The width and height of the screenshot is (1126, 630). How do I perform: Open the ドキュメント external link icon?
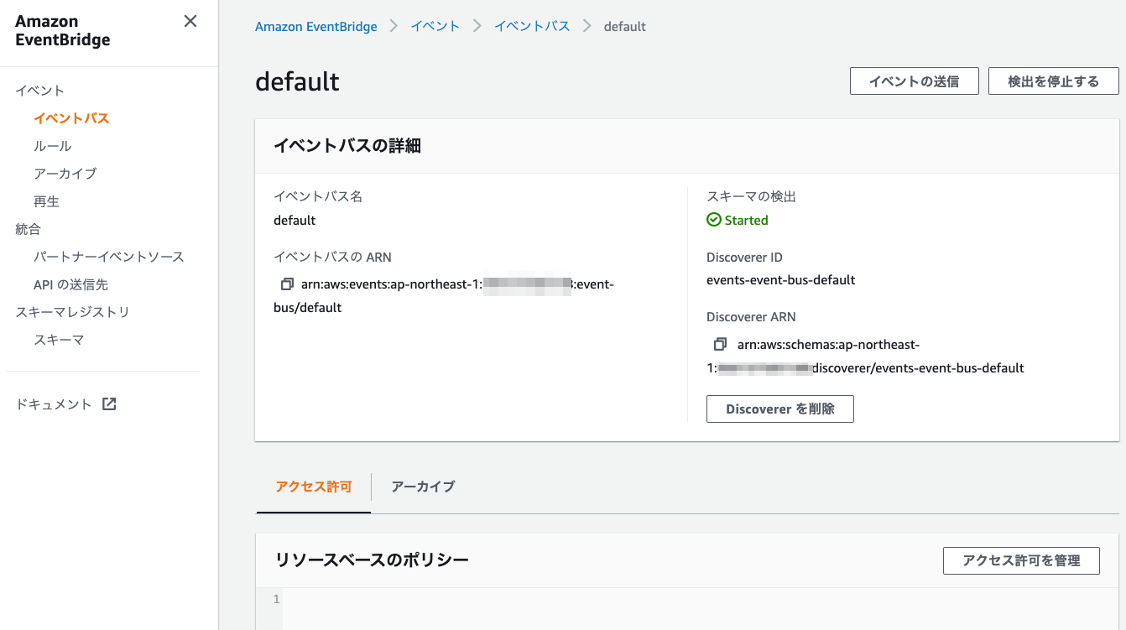(109, 404)
